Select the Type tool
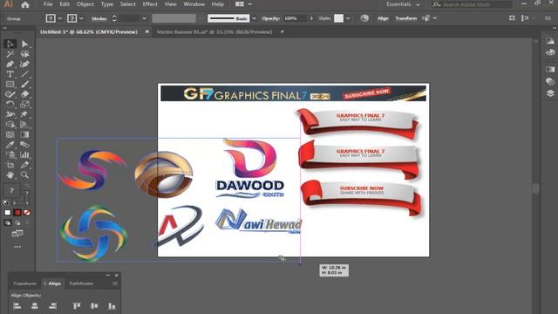The width and height of the screenshot is (558, 314). point(10,74)
